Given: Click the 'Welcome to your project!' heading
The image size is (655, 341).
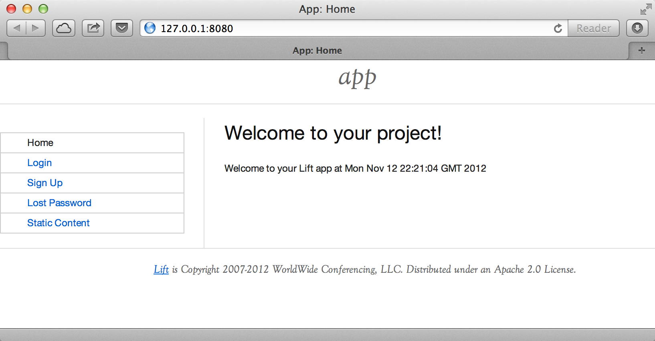Looking at the screenshot, I should (x=333, y=133).
